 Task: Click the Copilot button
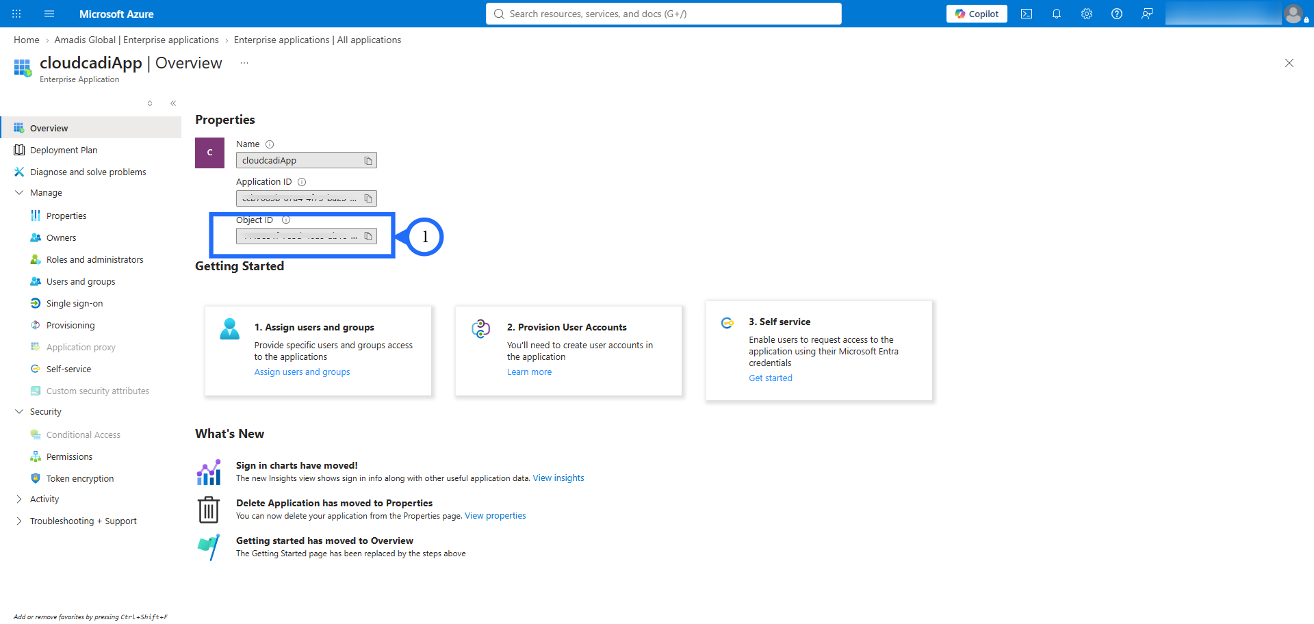977,14
